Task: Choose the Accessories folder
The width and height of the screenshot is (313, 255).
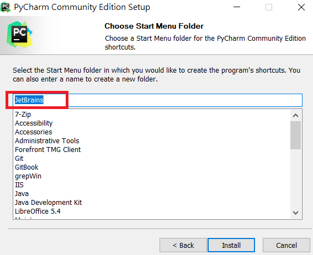Action: click(34, 132)
